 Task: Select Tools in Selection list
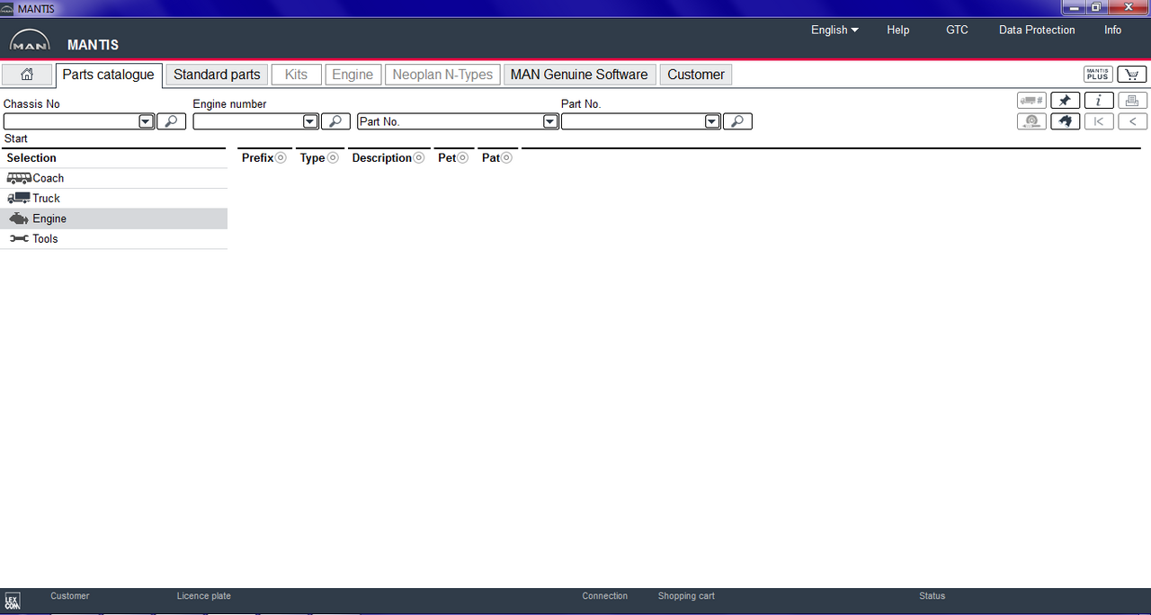113,238
